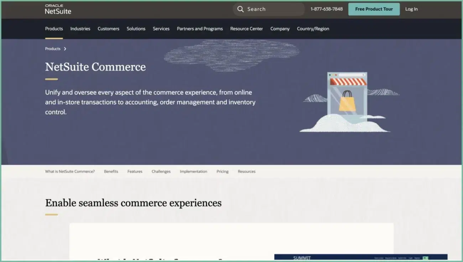
Task: Select Log In
Action: 411,9
